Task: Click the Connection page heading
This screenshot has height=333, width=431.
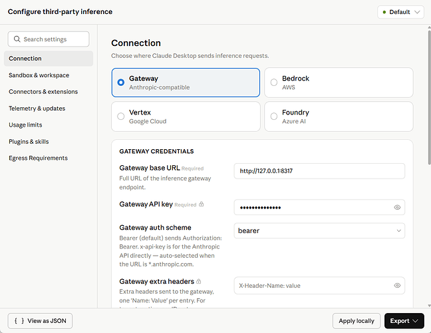Action: click(136, 43)
